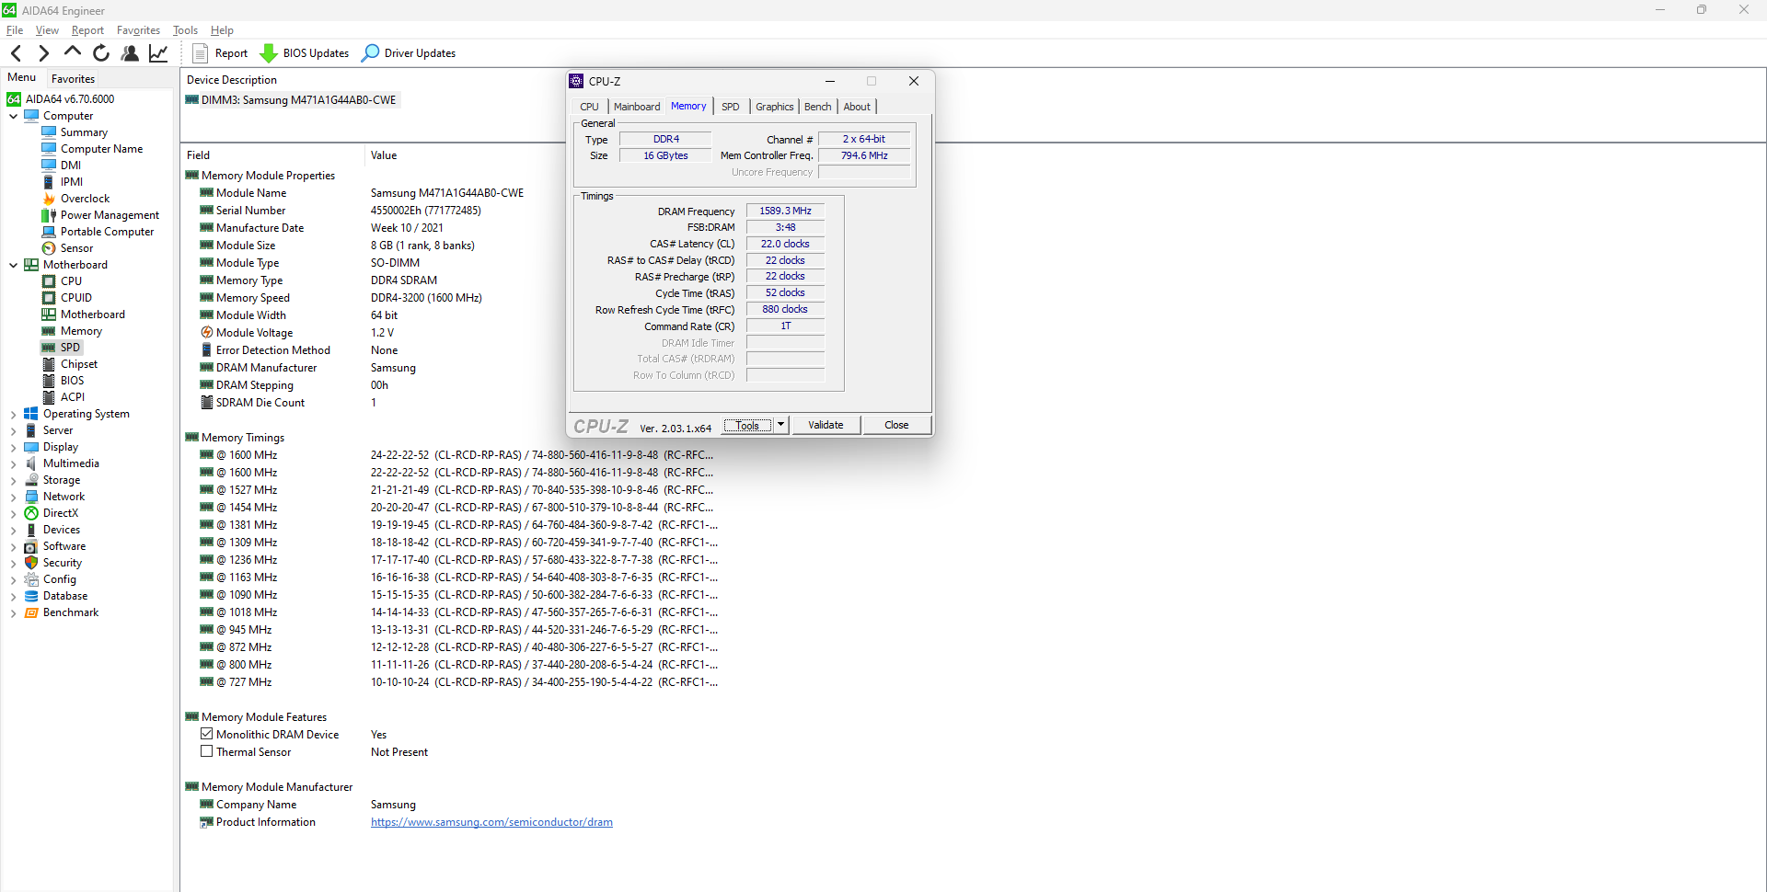Image resolution: width=1767 pixels, height=892 pixels.
Task: Open the chart graph icon in toolbar
Action: (x=158, y=53)
